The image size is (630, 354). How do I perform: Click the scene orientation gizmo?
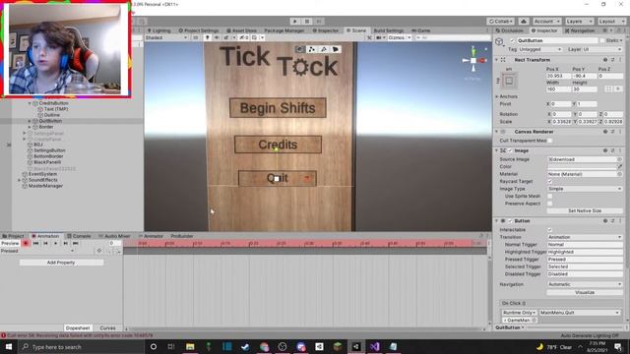click(473, 60)
